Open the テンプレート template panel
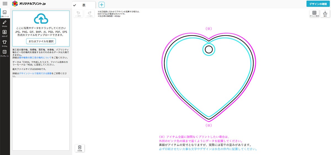 tap(5, 53)
